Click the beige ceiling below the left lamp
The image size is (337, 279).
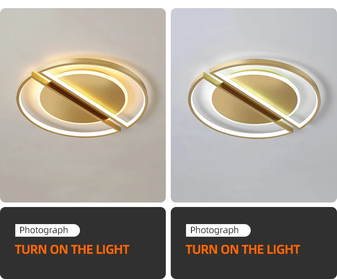tap(83, 168)
